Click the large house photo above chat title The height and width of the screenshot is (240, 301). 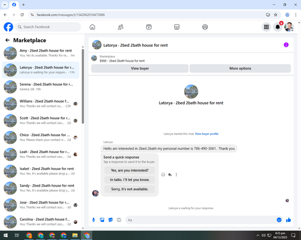coord(191,92)
